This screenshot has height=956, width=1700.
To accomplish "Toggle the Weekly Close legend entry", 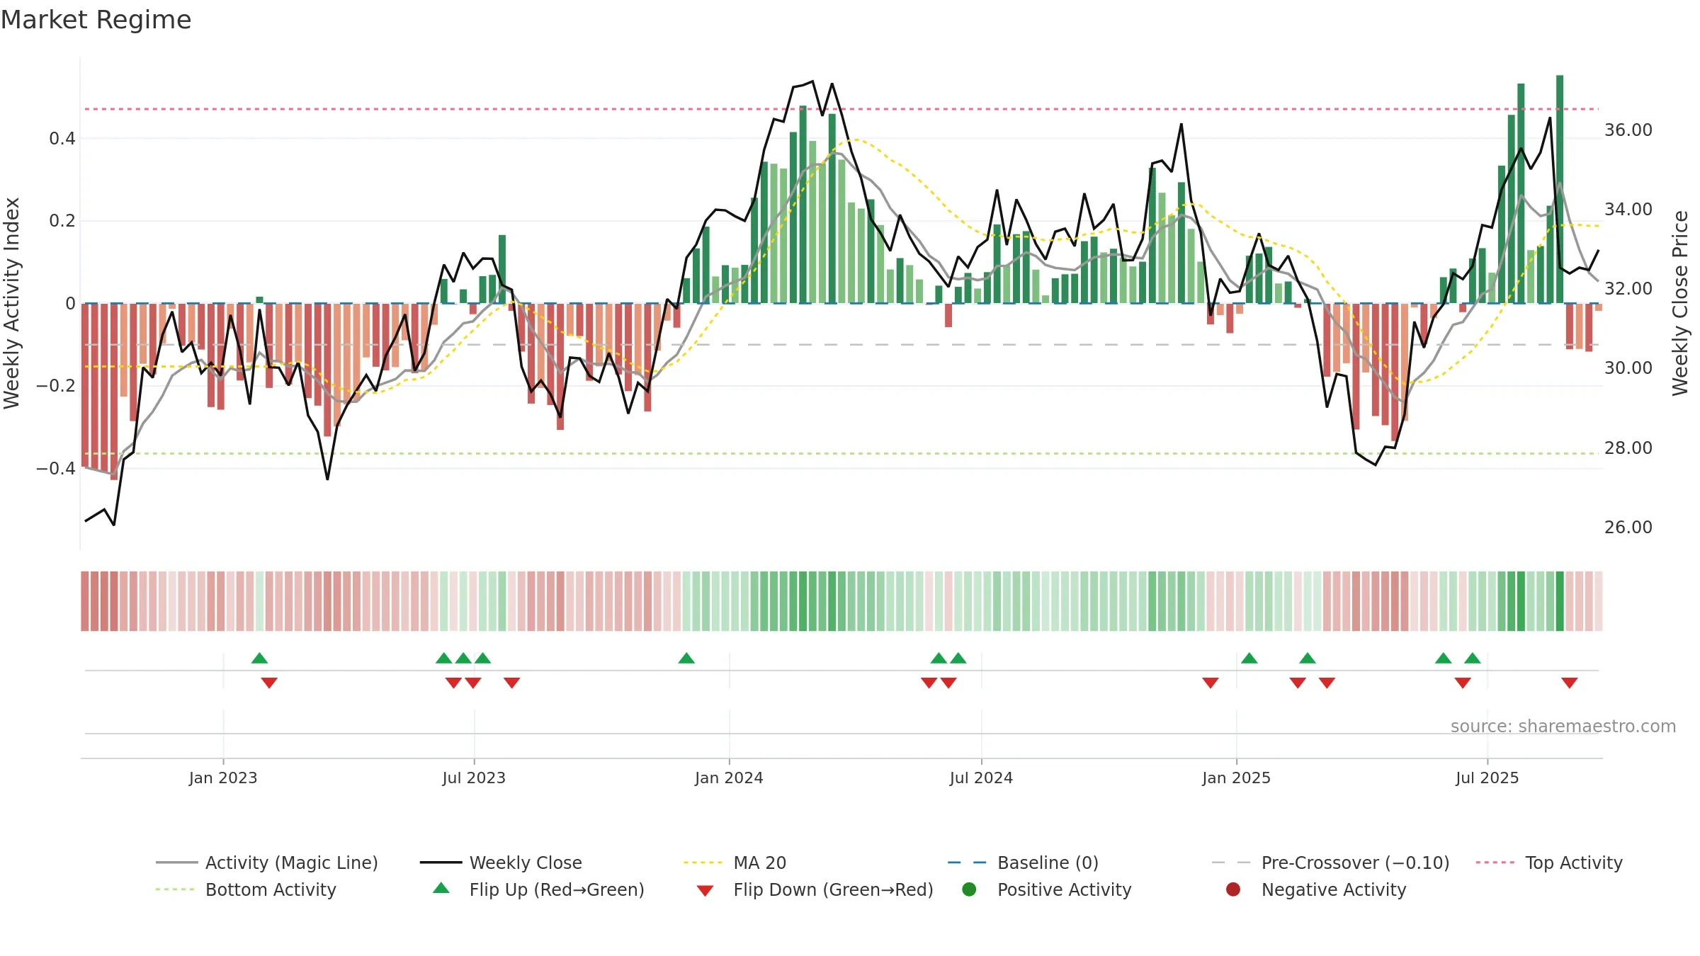I will pos(501,863).
